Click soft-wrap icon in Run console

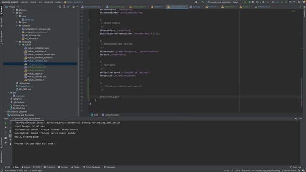point(11,132)
